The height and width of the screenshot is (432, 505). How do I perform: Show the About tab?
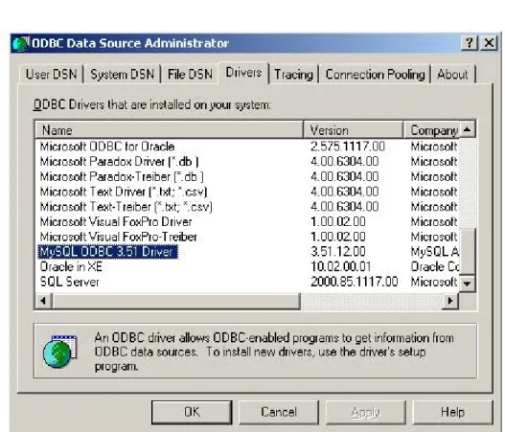452,75
